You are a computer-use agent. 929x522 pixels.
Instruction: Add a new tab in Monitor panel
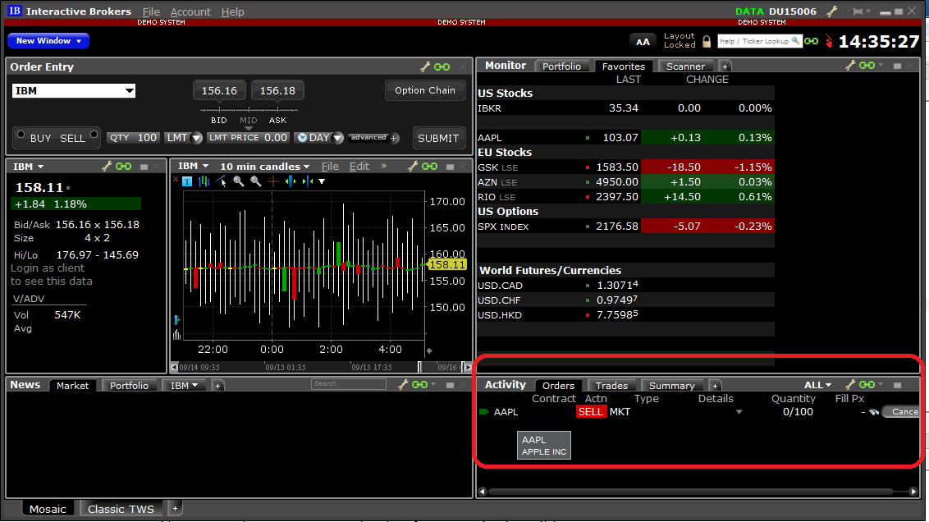(x=725, y=66)
